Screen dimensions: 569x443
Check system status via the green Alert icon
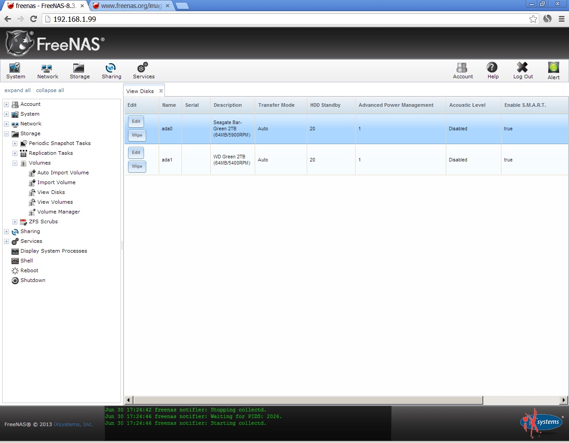pyautogui.click(x=553, y=70)
